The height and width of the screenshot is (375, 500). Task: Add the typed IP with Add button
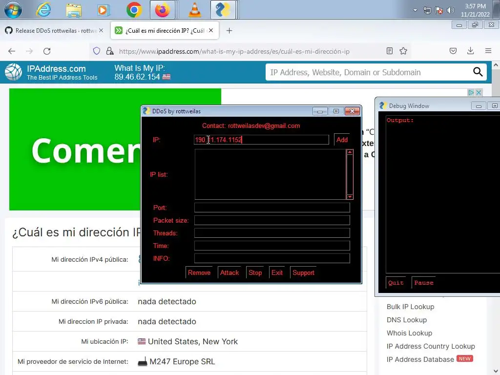coord(342,140)
